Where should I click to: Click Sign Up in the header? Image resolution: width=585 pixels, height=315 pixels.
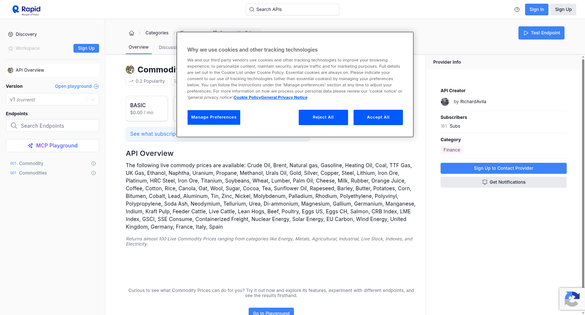pos(563,10)
